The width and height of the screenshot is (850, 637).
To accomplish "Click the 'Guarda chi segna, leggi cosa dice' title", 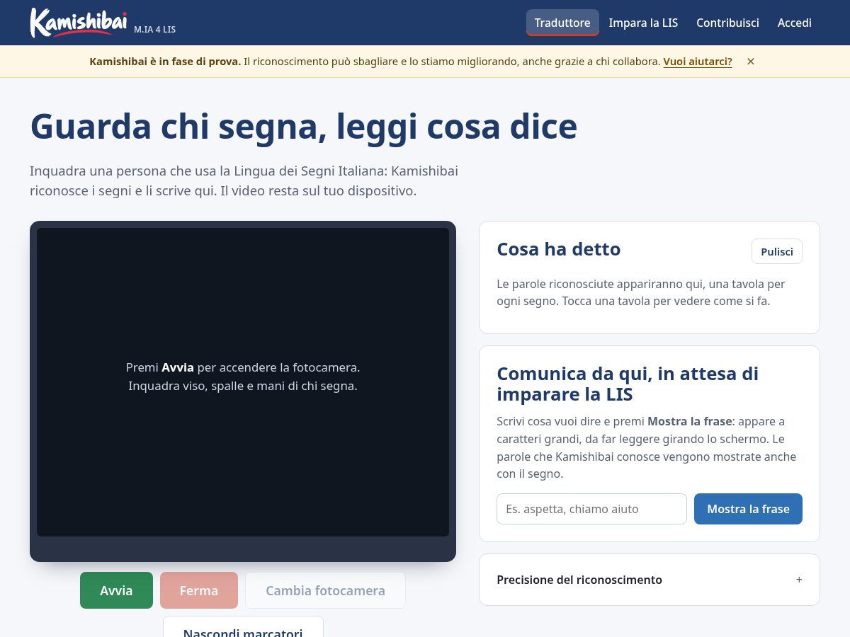I will [303, 126].
